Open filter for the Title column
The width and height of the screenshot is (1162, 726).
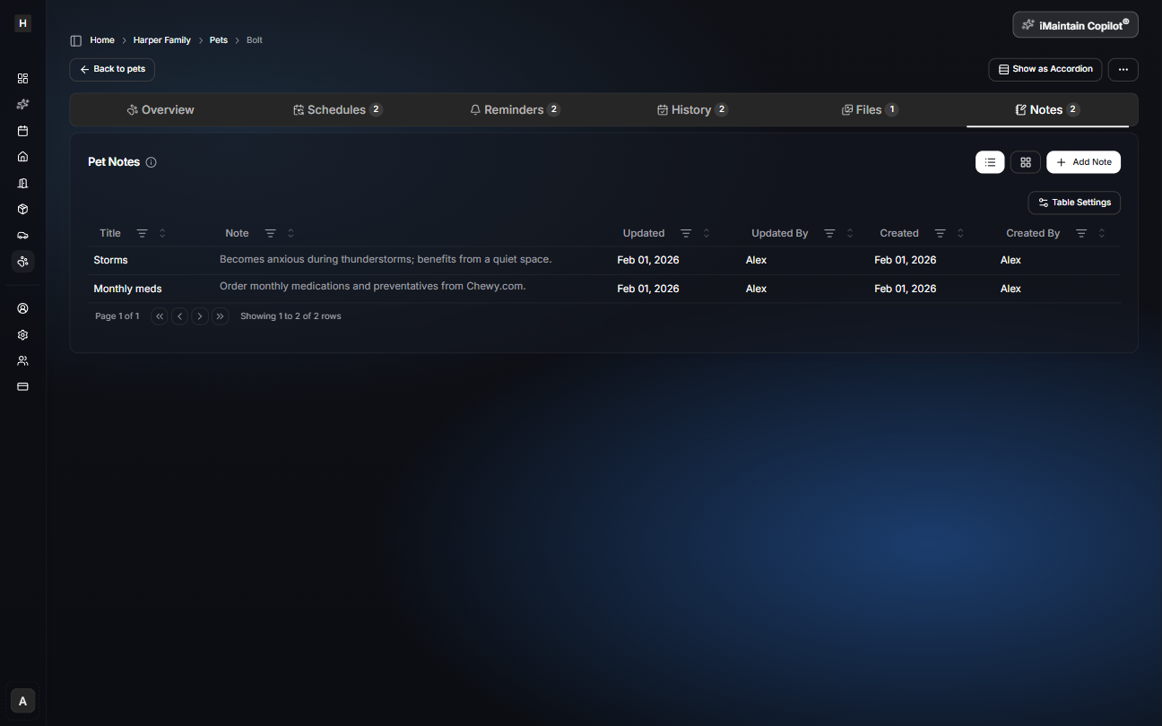coord(142,233)
